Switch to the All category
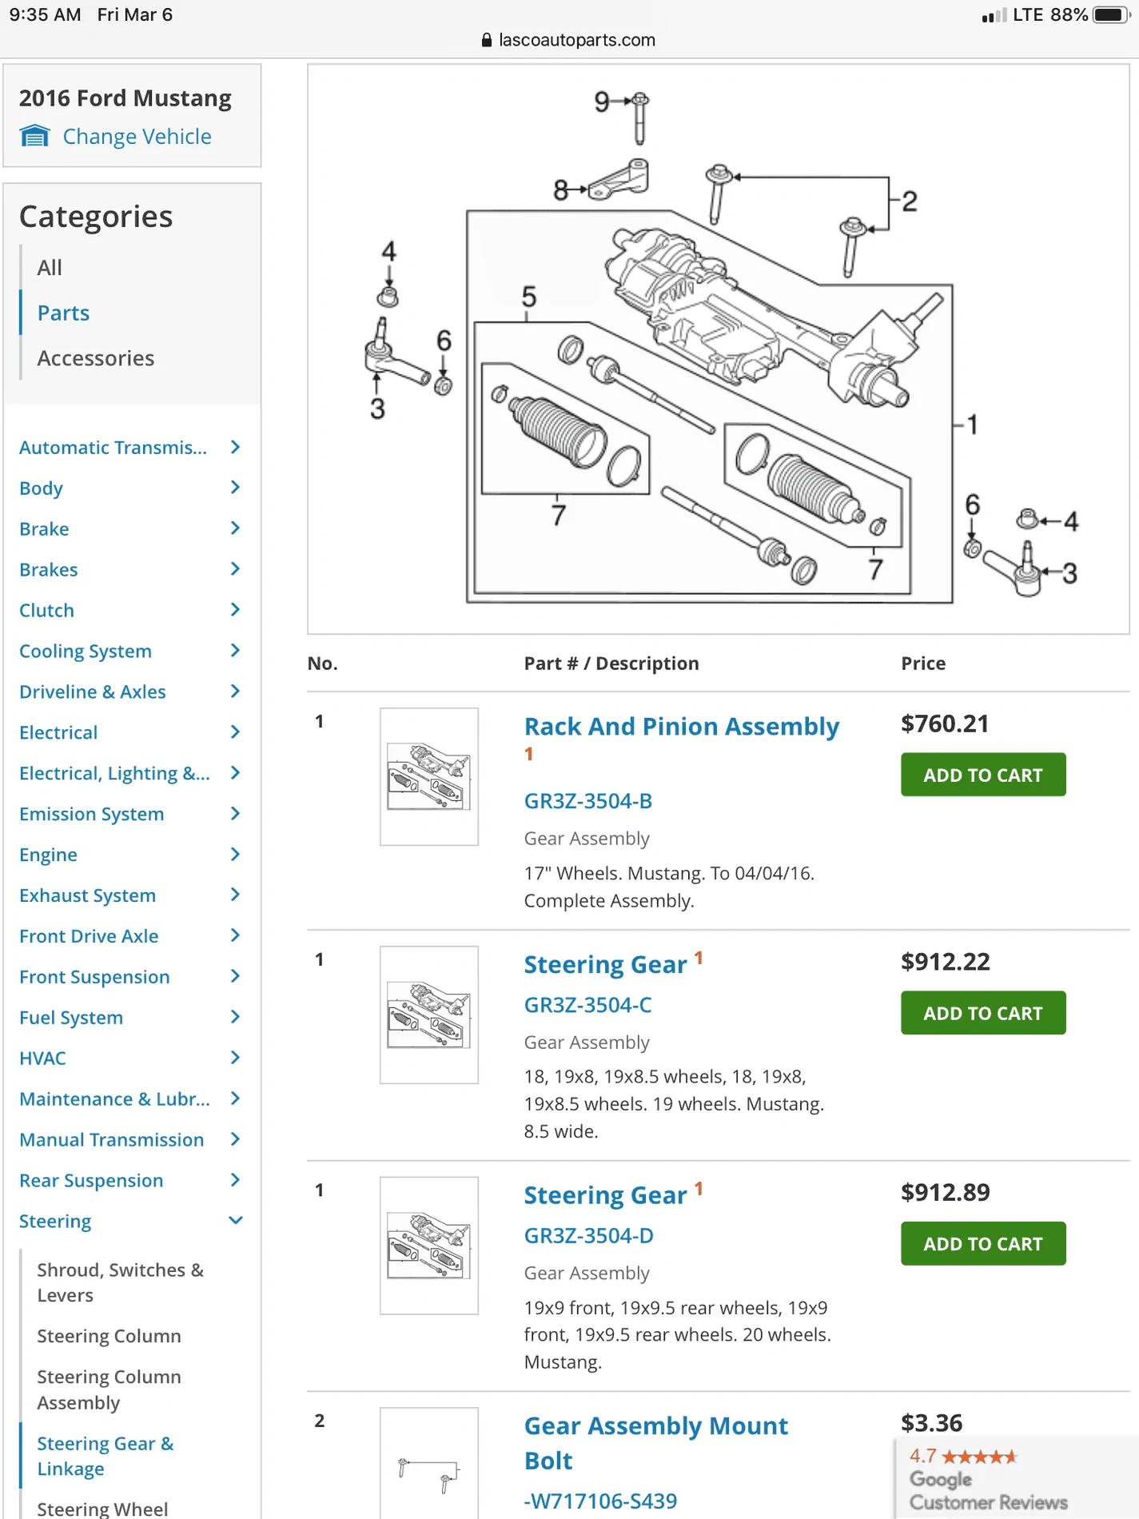This screenshot has height=1519, width=1139. pos(50,268)
